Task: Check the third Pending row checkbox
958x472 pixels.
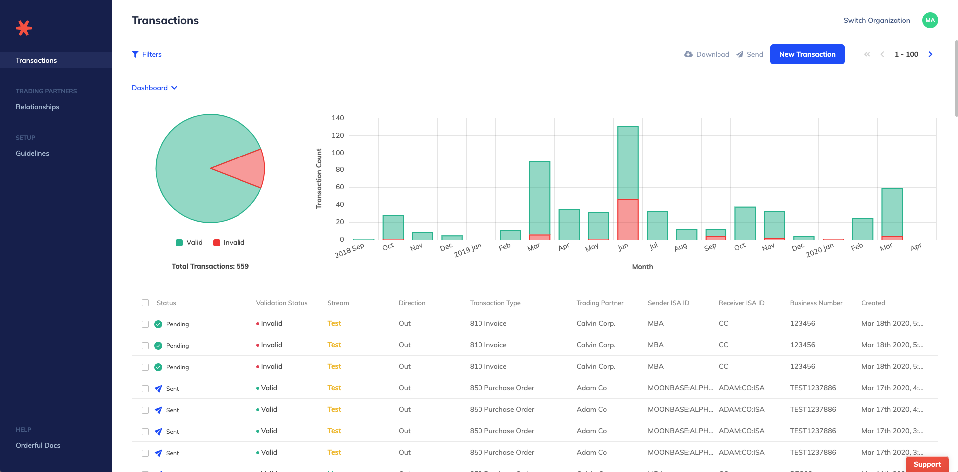Action: click(x=145, y=367)
